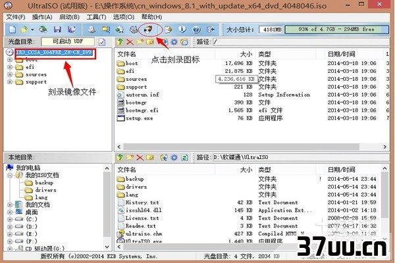The width and height of the screenshot is (395, 263).
Task: Click the Burn CD/DVD image icon
Action: point(148,30)
